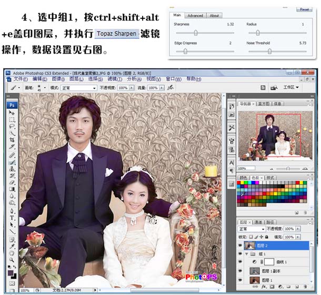The height and width of the screenshot is (295, 321).
Task: Click the navigator zoom slider handle
Action: click(x=288, y=168)
